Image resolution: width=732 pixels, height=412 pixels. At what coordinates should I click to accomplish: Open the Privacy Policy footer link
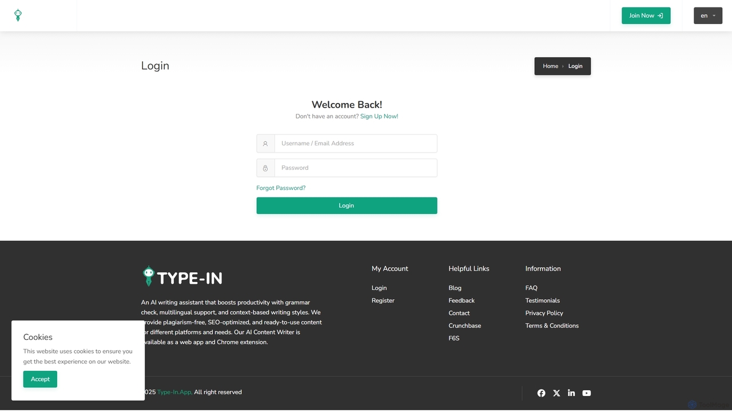[x=544, y=313]
